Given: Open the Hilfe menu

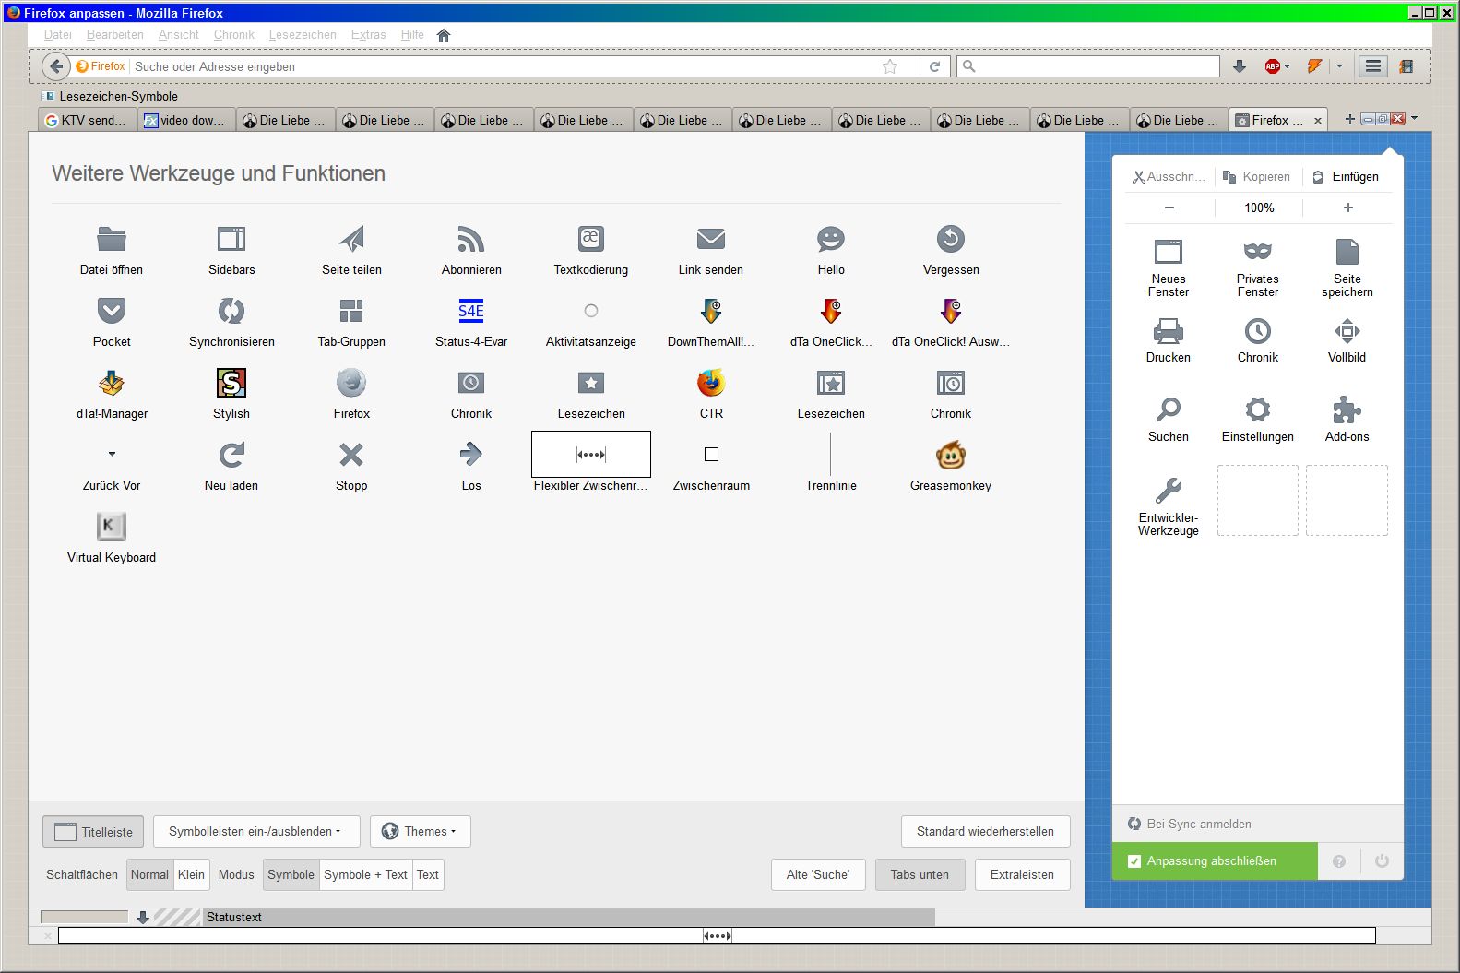Looking at the screenshot, I should click(412, 35).
